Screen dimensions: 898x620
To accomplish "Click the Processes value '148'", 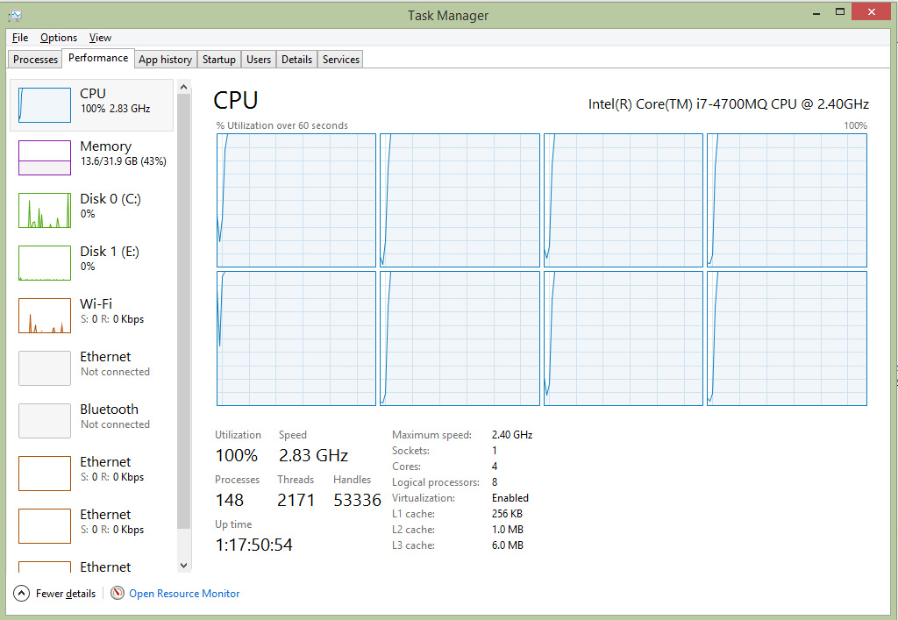I will [x=230, y=500].
